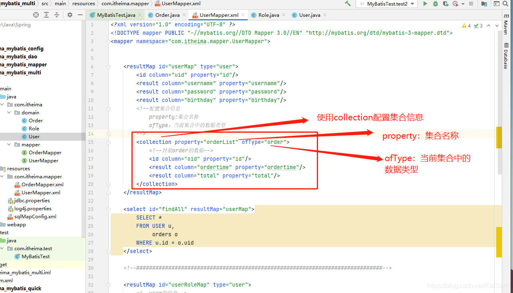Run MyBatisTest.test2 with green play icon

pos(425,4)
